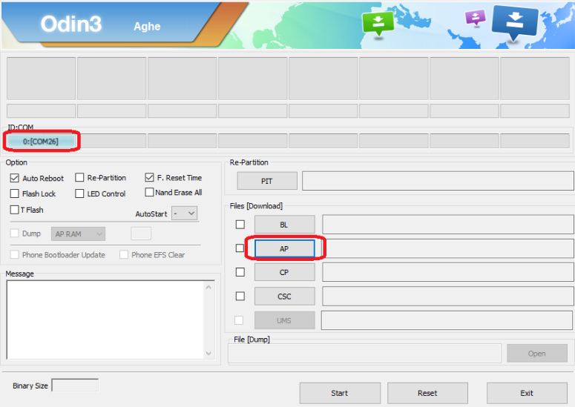Tick the checkbox beside AP
Viewport: 575px width, 407px height.
(x=240, y=248)
